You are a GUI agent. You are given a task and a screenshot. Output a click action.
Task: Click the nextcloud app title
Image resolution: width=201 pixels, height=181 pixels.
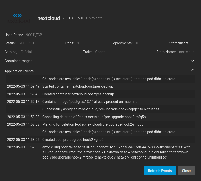point(49,18)
